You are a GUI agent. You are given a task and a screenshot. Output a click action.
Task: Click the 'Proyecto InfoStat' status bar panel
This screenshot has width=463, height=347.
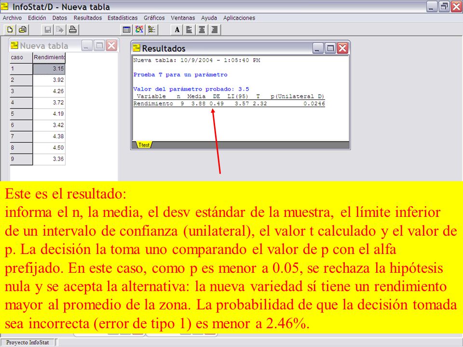[x=27, y=342]
